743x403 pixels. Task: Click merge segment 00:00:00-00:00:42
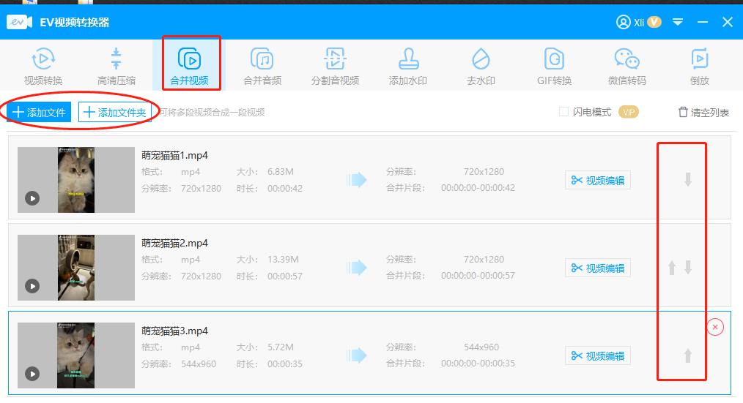[478, 188]
